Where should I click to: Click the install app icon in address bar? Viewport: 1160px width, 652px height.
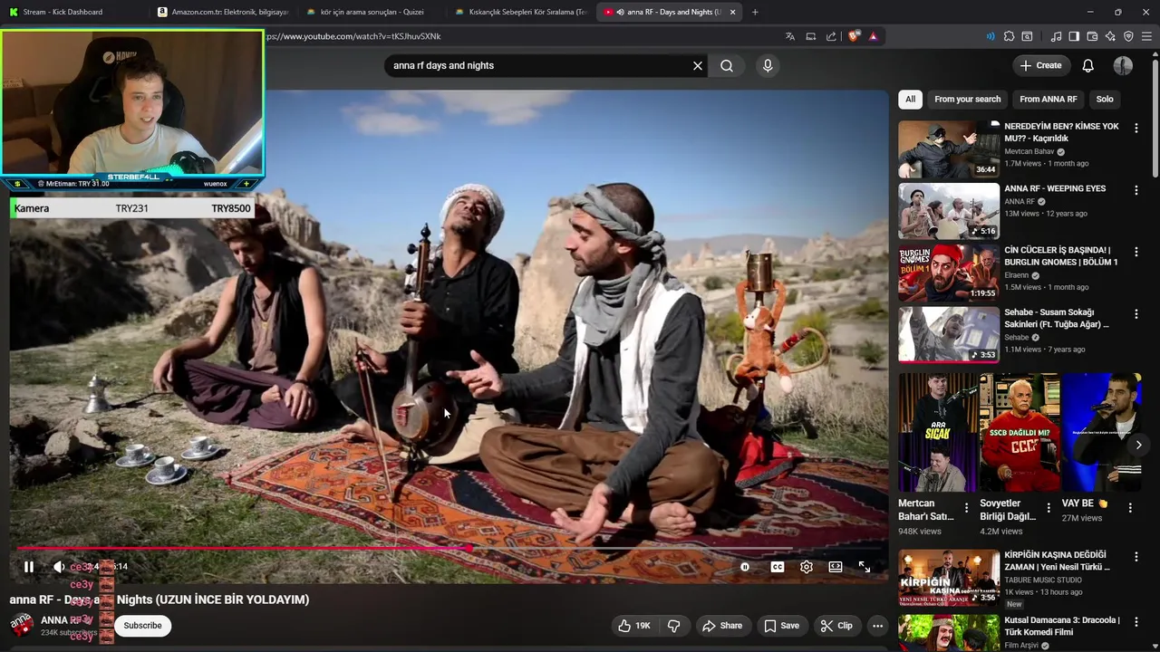[811, 36]
